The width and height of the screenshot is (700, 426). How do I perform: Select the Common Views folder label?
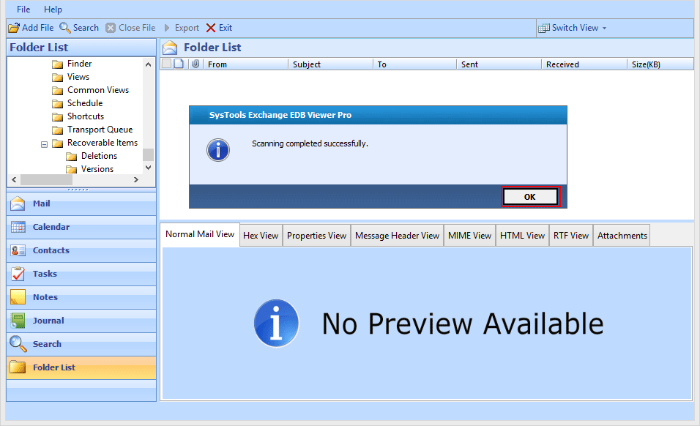pos(98,90)
